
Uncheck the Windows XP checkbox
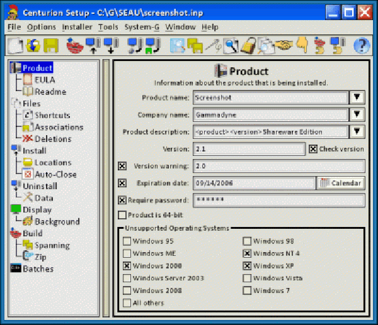coord(247,265)
